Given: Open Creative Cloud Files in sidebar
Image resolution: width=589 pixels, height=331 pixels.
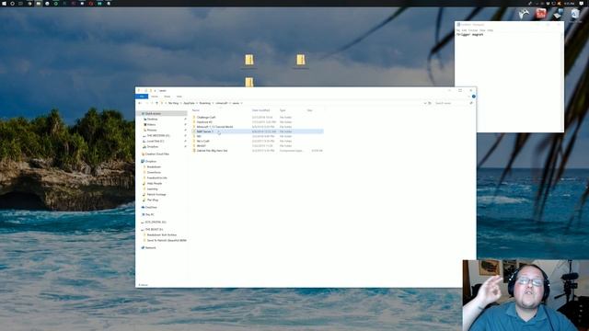Looking at the screenshot, I should coord(157,154).
